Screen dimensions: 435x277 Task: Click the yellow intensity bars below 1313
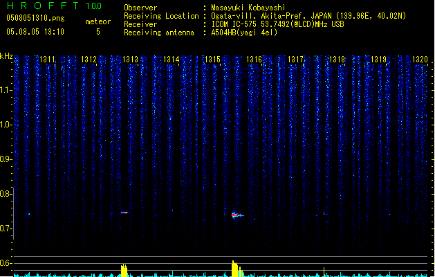coord(124,270)
